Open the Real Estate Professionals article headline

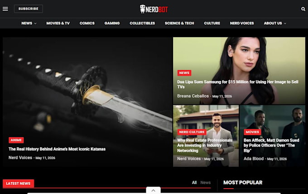pos(205,145)
